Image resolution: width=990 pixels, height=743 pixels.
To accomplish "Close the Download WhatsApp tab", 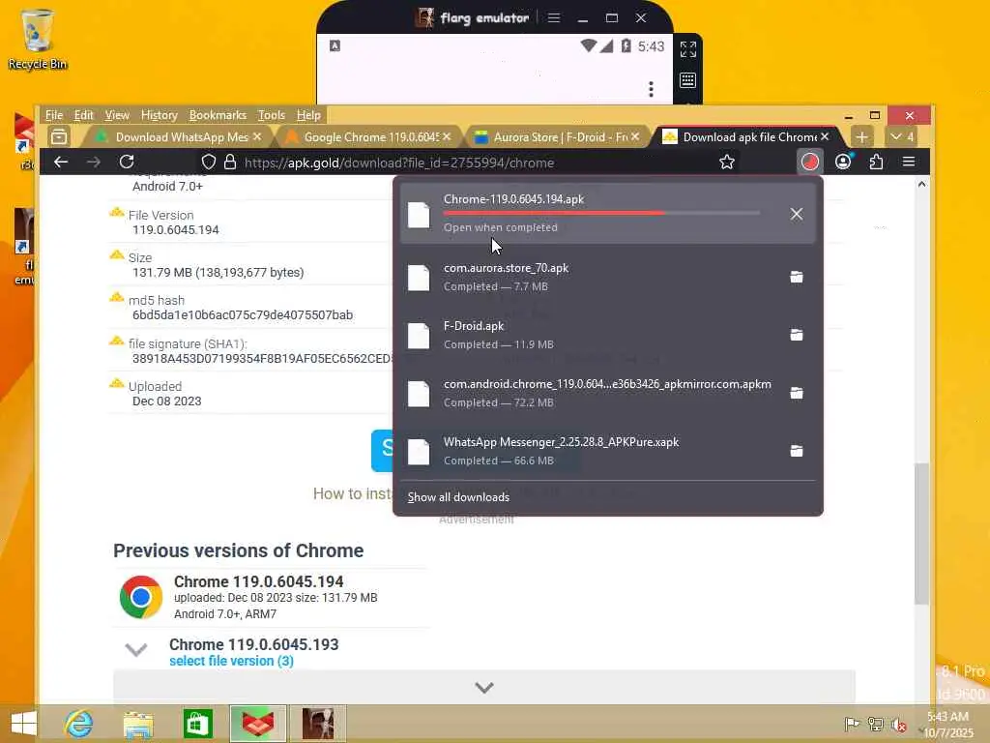I will coord(257,136).
